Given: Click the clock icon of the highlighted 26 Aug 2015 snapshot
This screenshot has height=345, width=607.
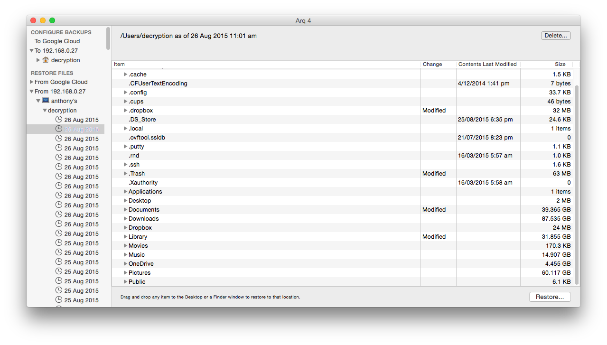Looking at the screenshot, I should pyautogui.click(x=59, y=129).
